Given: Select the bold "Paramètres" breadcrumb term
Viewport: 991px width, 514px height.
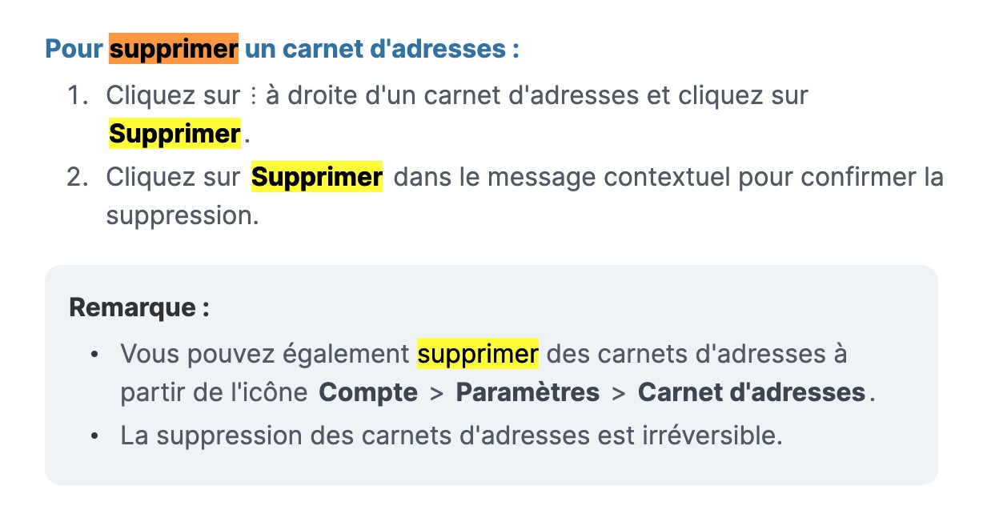Looking at the screenshot, I should [x=528, y=393].
